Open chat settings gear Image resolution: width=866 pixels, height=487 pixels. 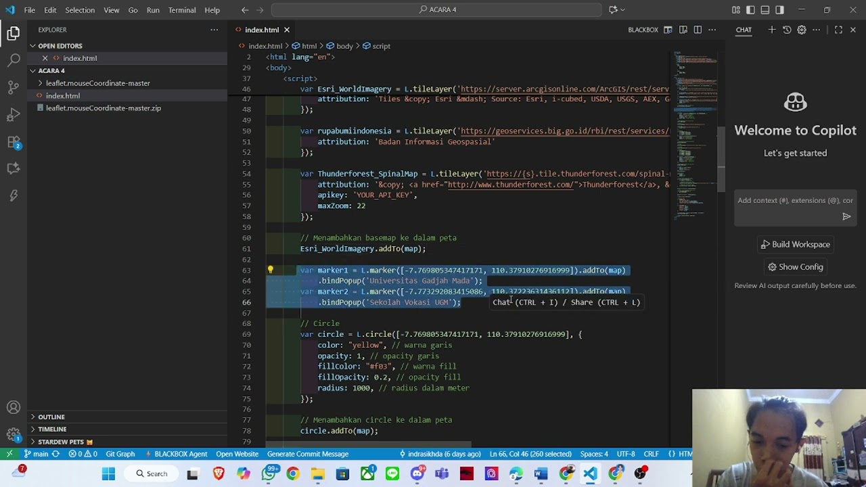802,30
